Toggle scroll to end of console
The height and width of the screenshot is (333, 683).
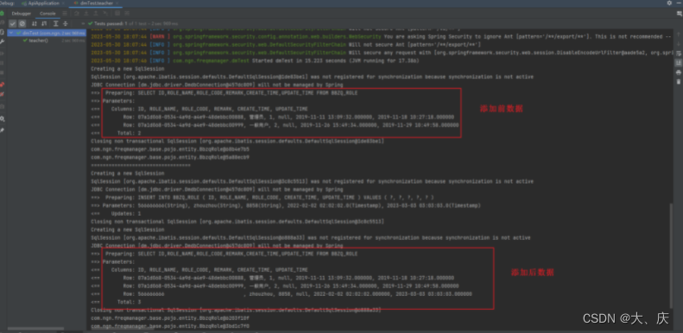[678, 63]
